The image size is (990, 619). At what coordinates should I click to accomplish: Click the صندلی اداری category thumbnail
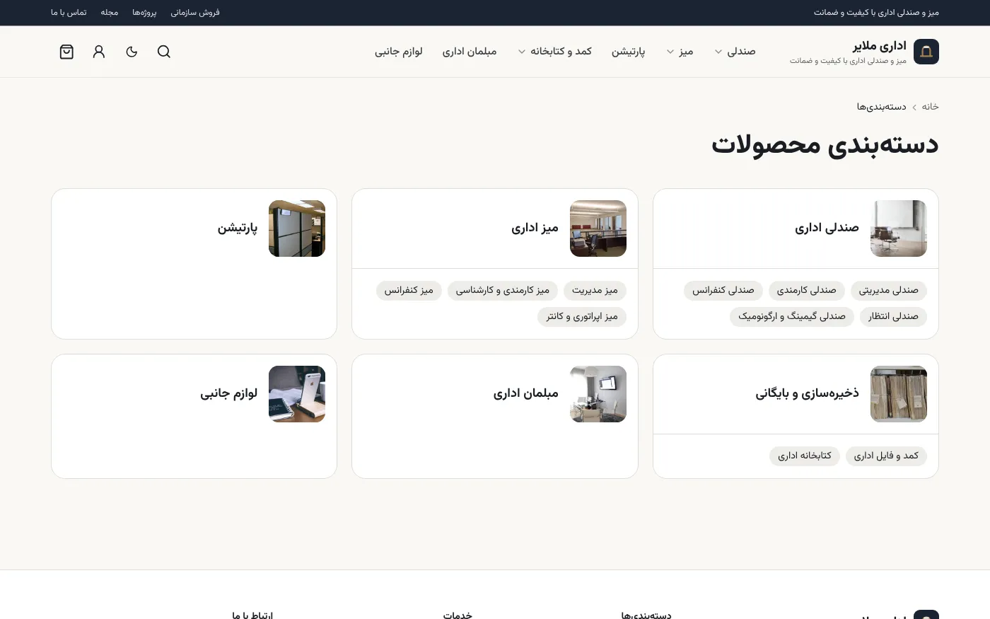[x=899, y=228]
